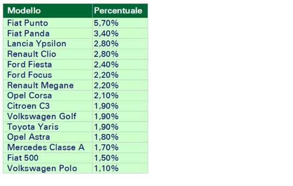Select the Ford Fiesta cell
Viewport: 293px width, 186px height.
(47, 65)
